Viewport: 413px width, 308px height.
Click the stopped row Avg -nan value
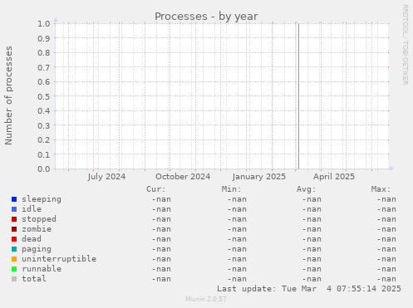[x=312, y=219]
